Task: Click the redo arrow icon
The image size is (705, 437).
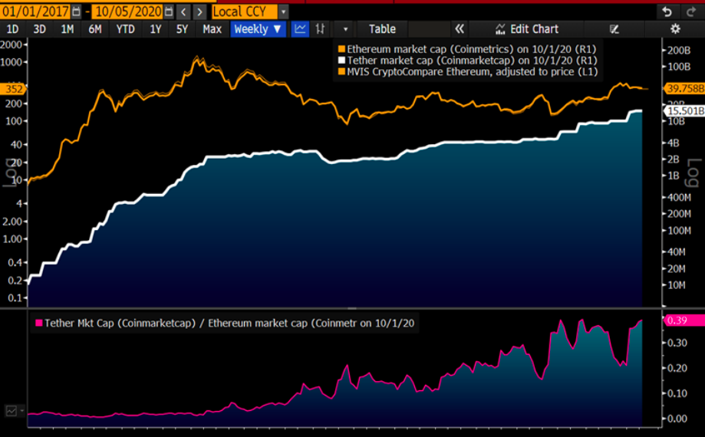Action: click(x=688, y=11)
